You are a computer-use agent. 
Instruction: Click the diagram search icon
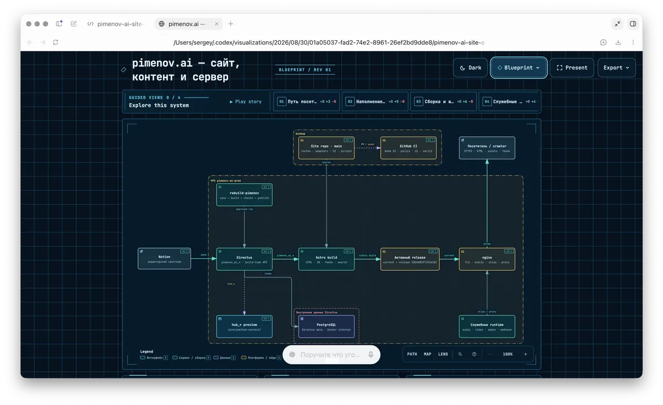click(460, 354)
